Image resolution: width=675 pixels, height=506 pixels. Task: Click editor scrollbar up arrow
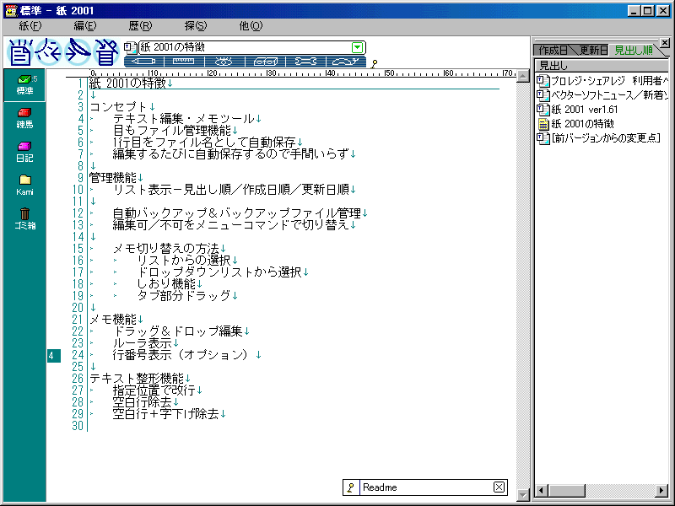click(522, 76)
